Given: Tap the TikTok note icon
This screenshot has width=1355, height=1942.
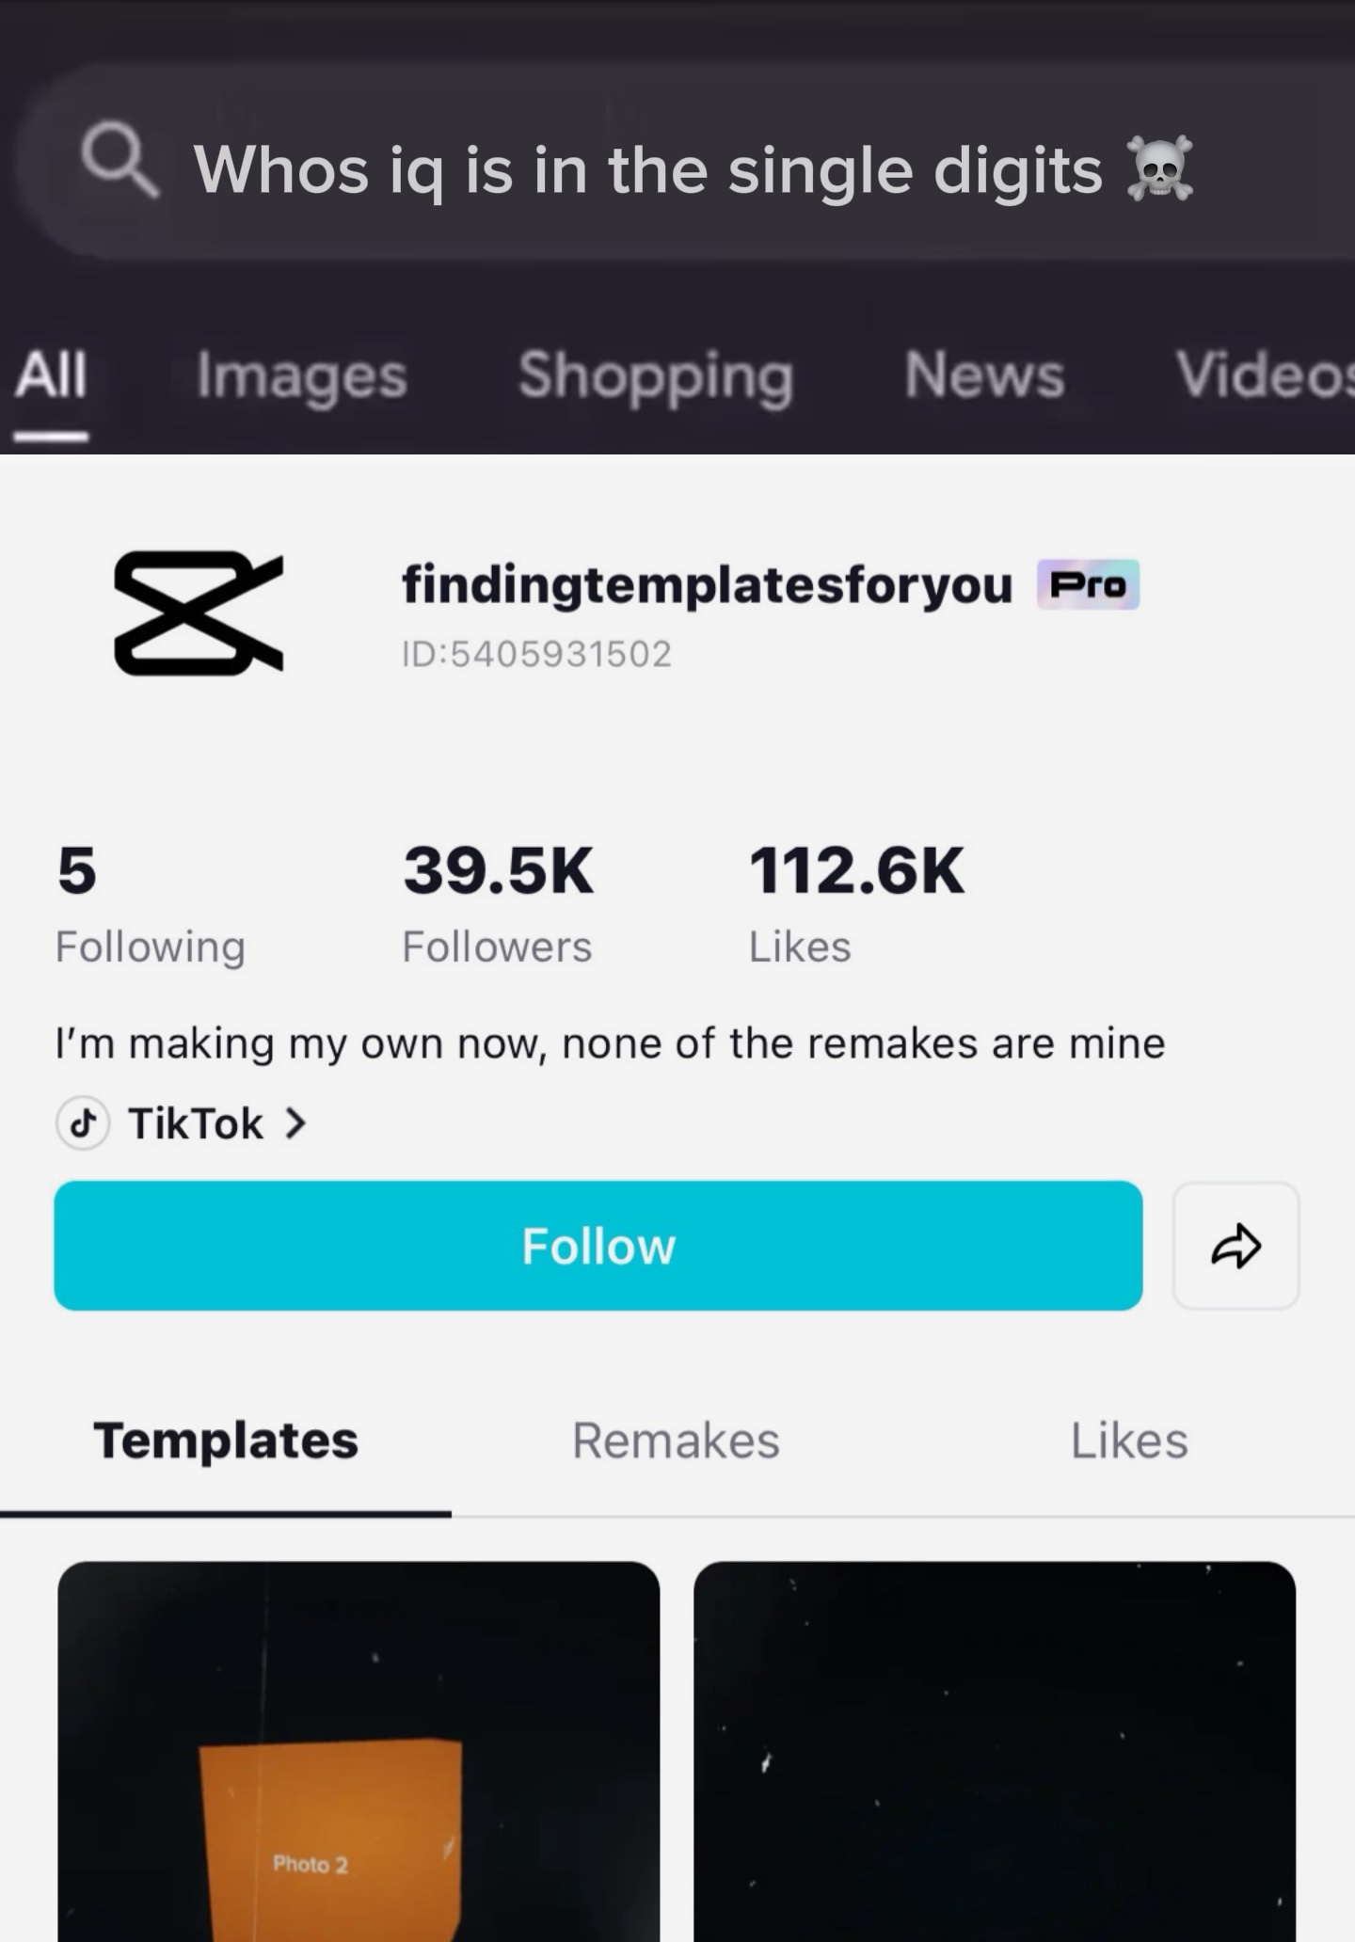Looking at the screenshot, I should 84,1122.
